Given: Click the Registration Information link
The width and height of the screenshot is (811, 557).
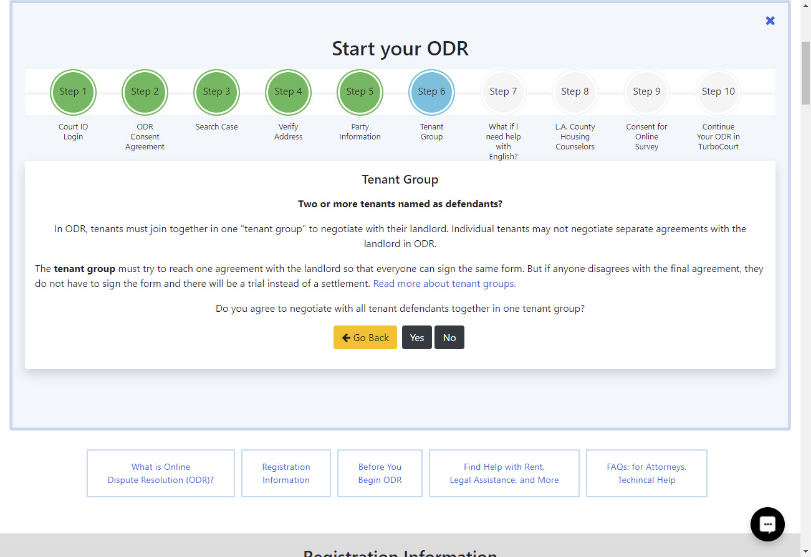Looking at the screenshot, I should (286, 473).
